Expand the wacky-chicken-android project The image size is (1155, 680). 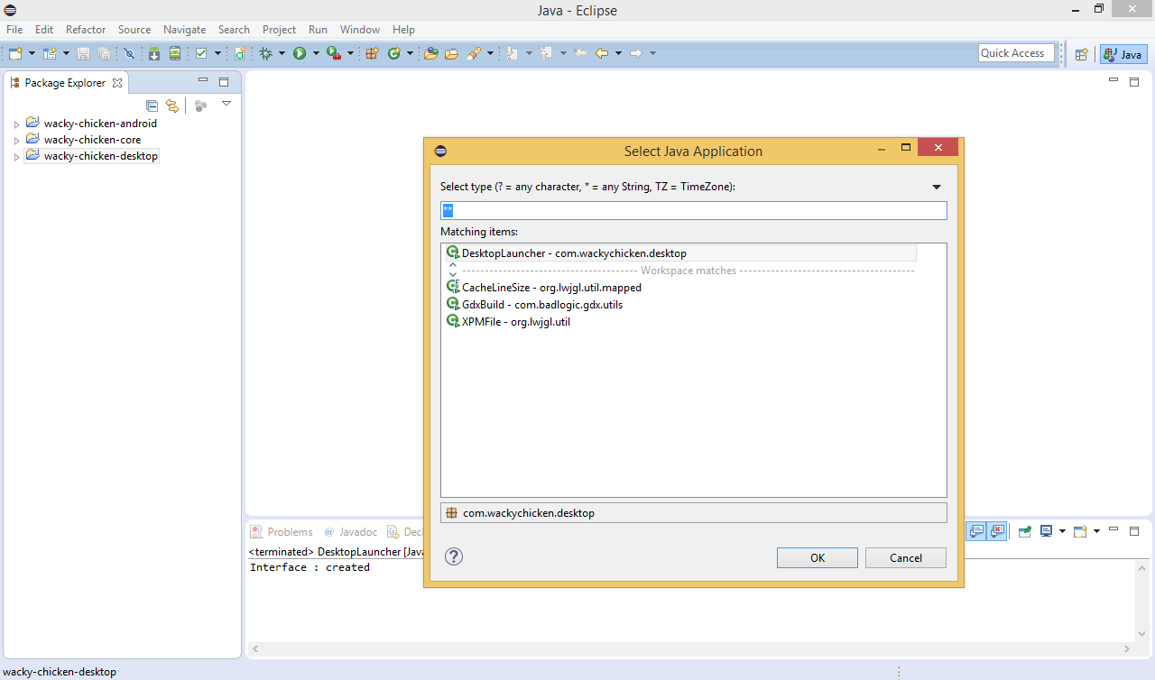tap(16, 124)
